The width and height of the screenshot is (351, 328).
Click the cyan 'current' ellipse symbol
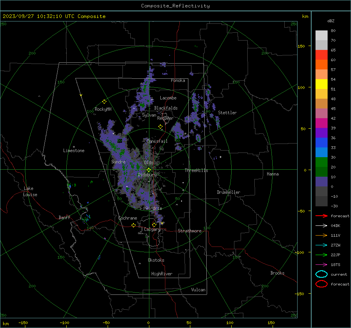coord(321,274)
